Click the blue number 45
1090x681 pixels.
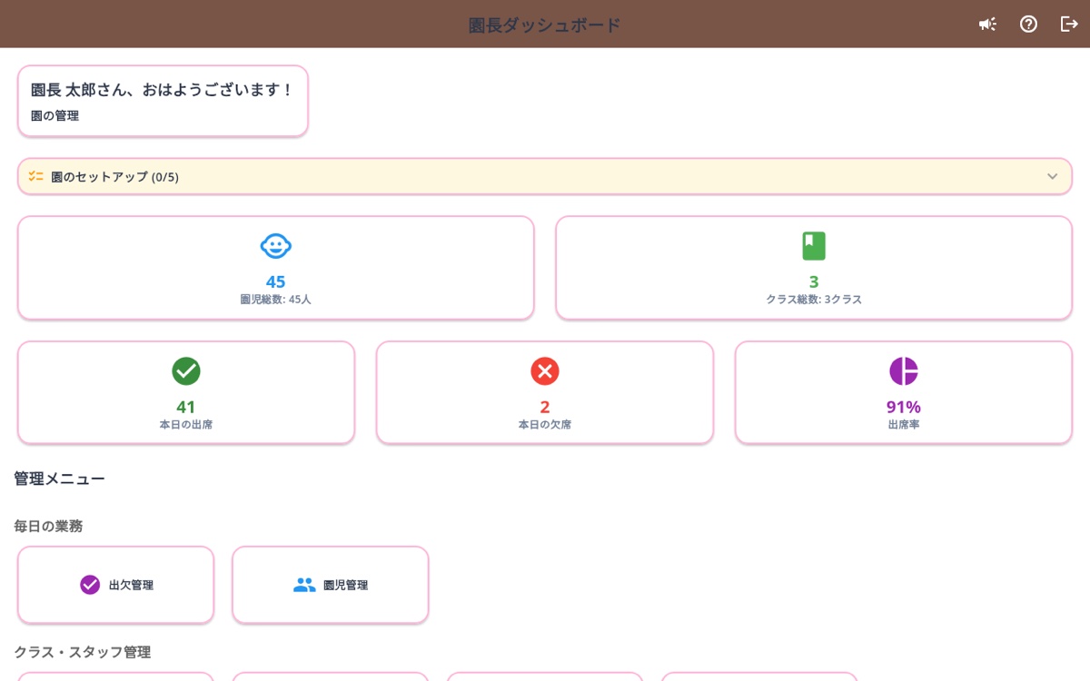(x=275, y=281)
